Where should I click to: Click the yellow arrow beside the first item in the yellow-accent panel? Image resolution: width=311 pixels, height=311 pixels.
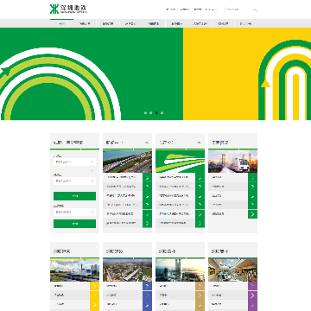[x=94, y=286]
